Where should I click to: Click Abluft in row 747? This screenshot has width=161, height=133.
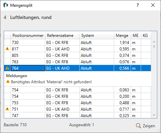tap(86, 116)
